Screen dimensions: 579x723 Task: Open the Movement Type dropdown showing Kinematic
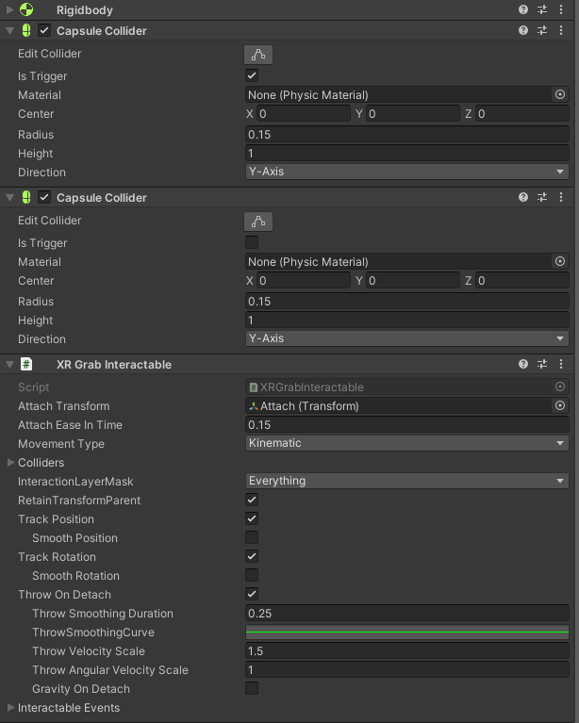coord(406,443)
